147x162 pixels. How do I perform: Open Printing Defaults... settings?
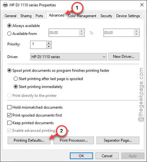(29, 140)
